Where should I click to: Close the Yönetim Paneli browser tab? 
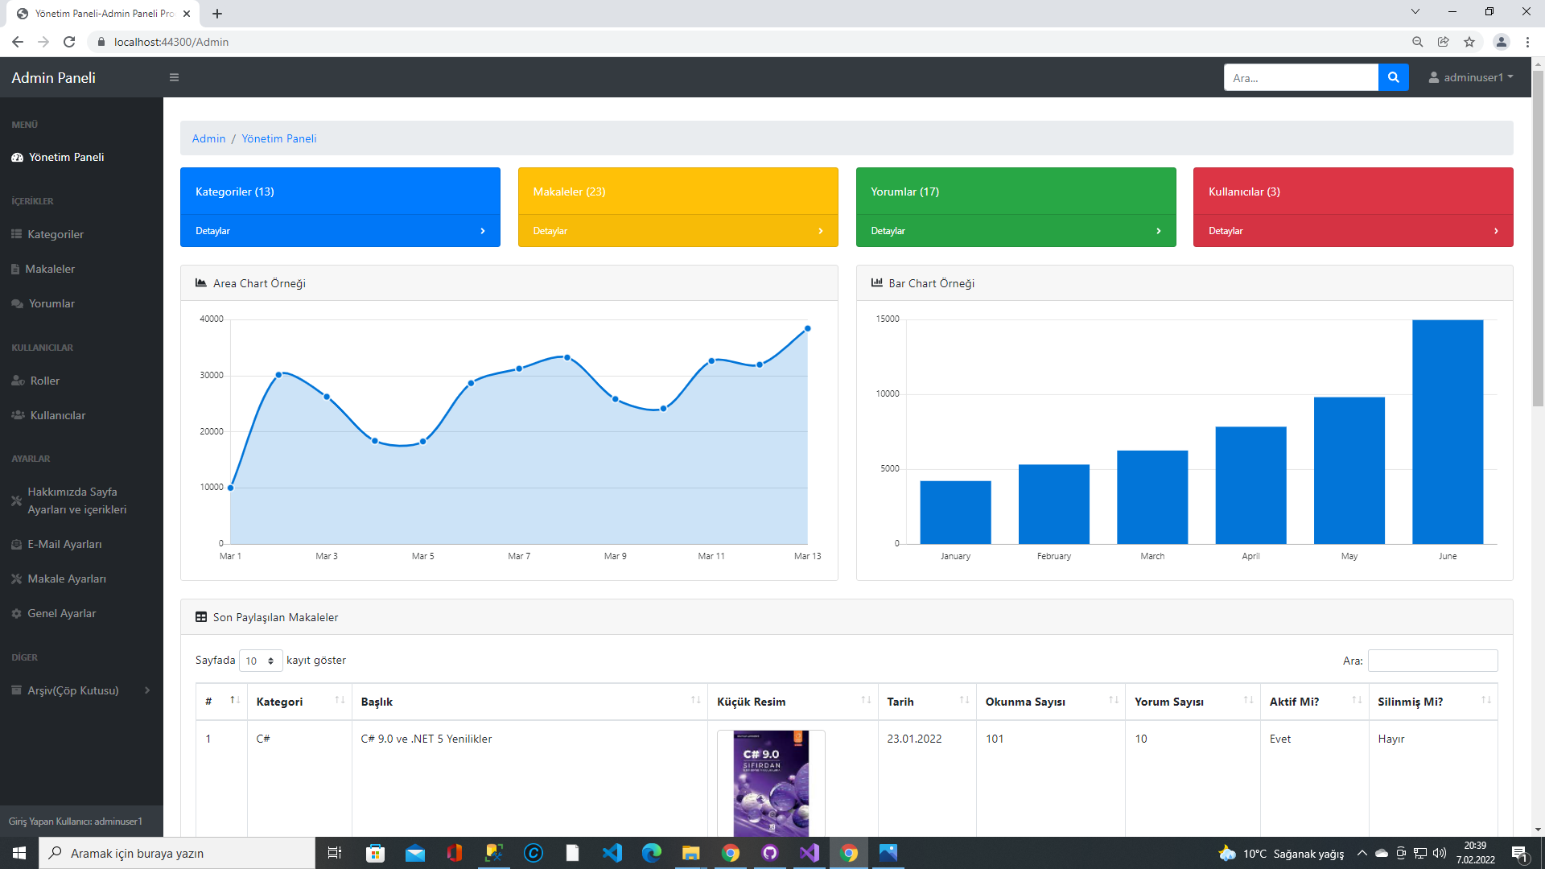coord(187,14)
